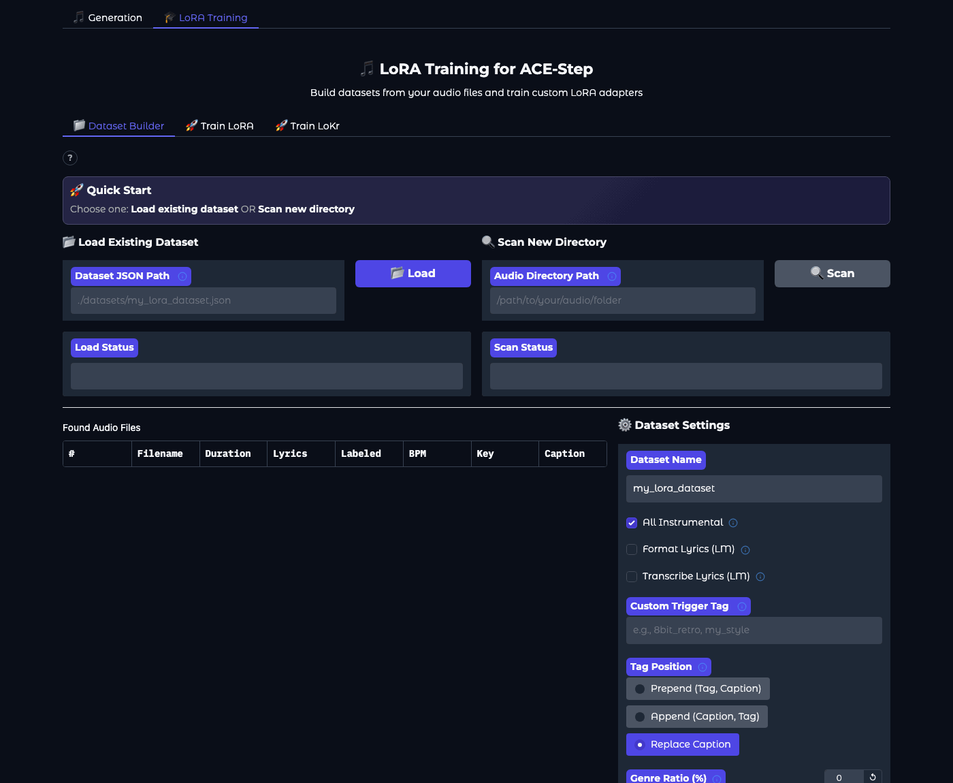The height and width of the screenshot is (783, 953).
Task: Switch to the Generation tab
Action: pyautogui.click(x=108, y=18)
